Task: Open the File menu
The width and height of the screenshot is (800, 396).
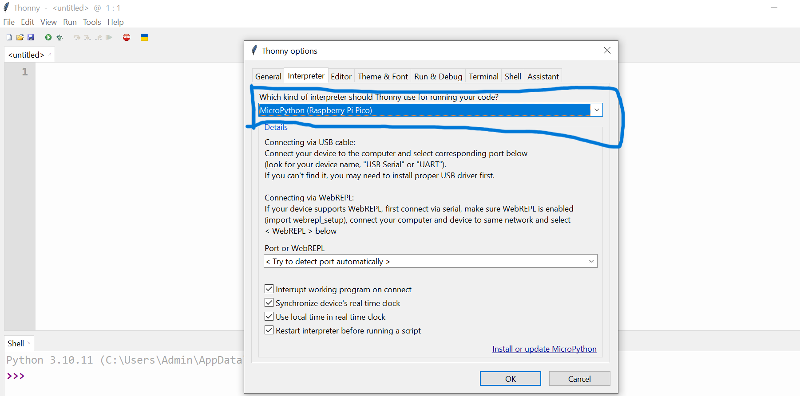Action: [x=9, y=22]
